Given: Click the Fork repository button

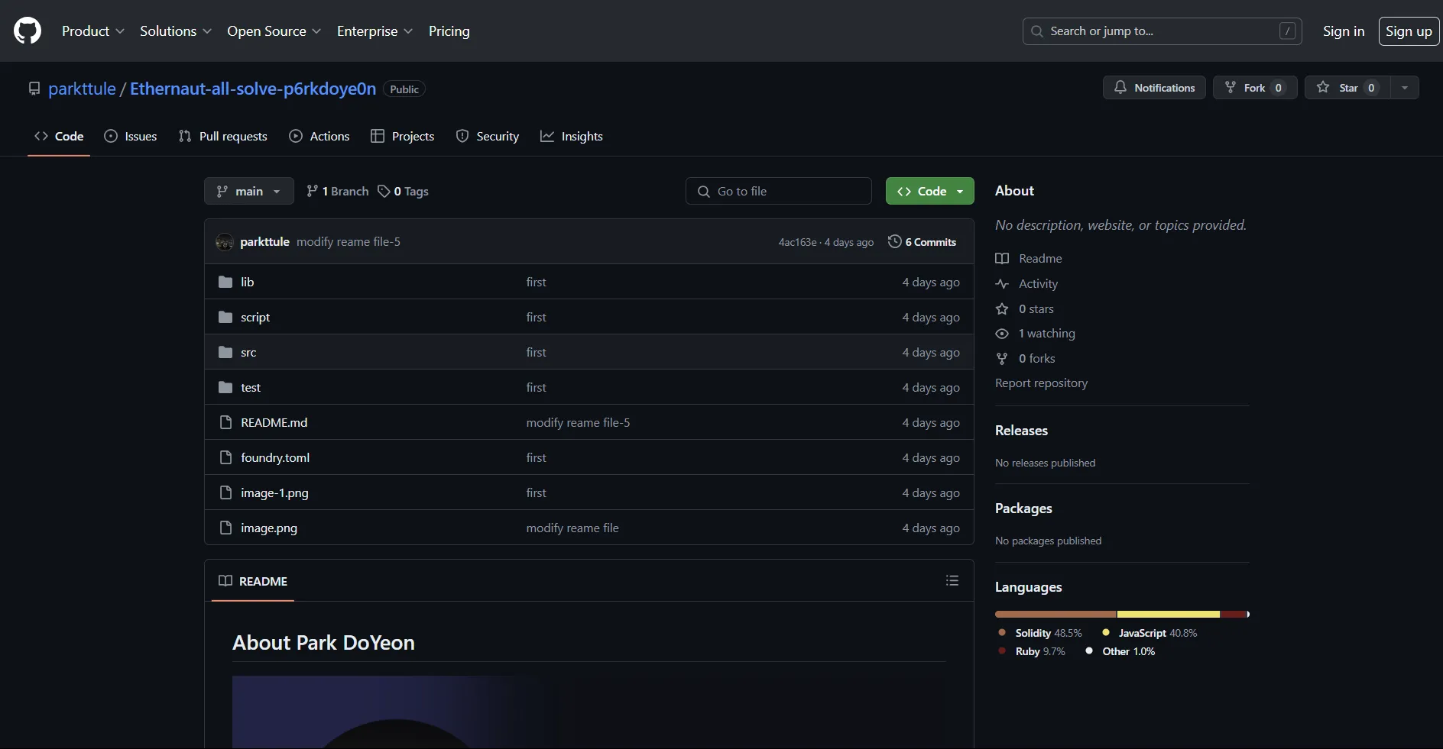Looking at the screenshot, I should pos(1254,88).
